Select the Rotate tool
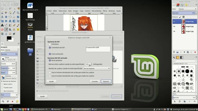 tap(18, 17)
